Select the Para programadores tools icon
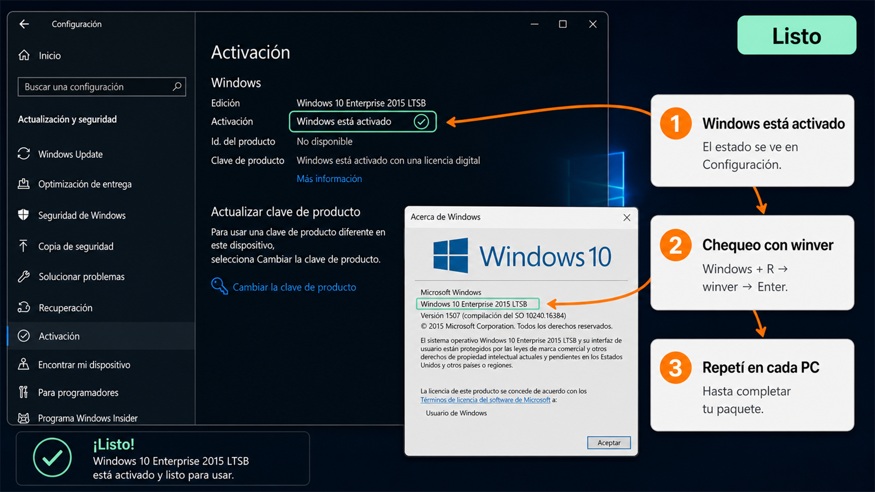 23,392
